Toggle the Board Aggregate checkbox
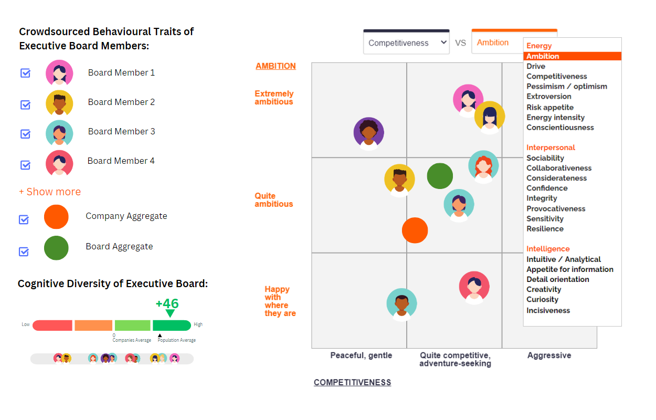The width and height of the screenshot is (656, 420). pyautogui.click(x=24, y=251)
